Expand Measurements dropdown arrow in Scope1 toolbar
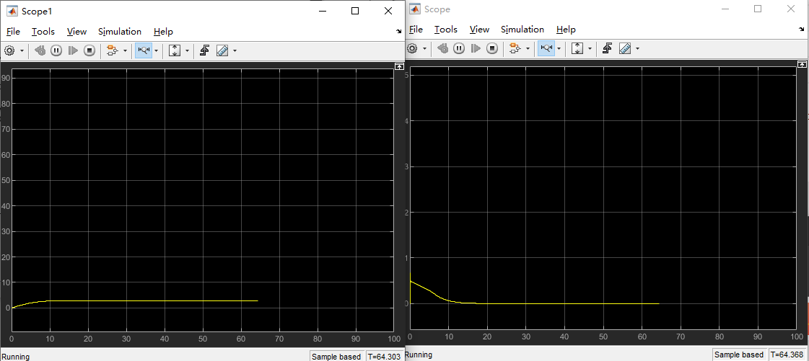The width and height of the screenshot is (809, 361). [235, 50]
